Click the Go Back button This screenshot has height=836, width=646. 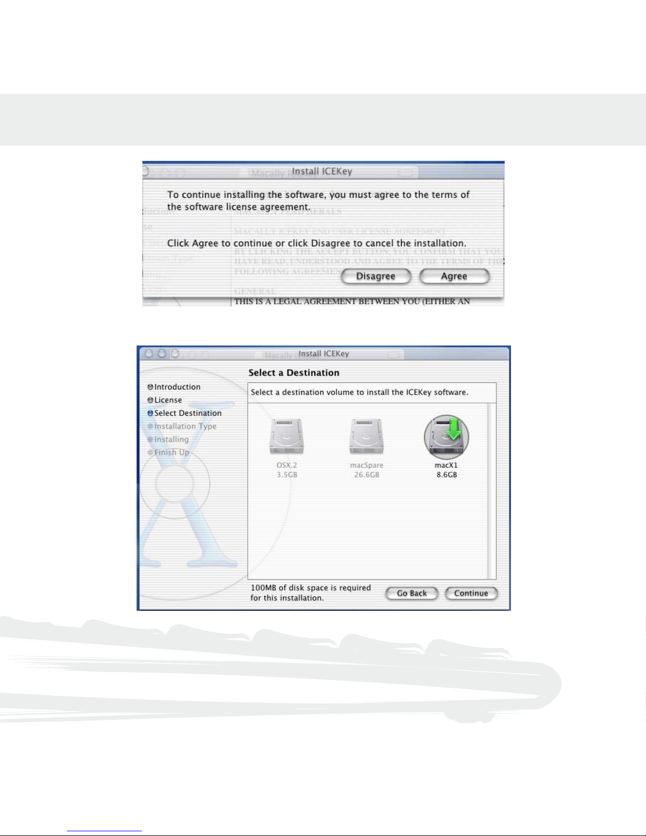pyautogui.click(x=411, y=593)
